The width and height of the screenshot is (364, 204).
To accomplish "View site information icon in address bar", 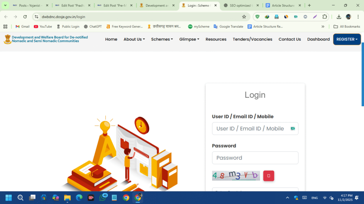I will tap(36, 17).
